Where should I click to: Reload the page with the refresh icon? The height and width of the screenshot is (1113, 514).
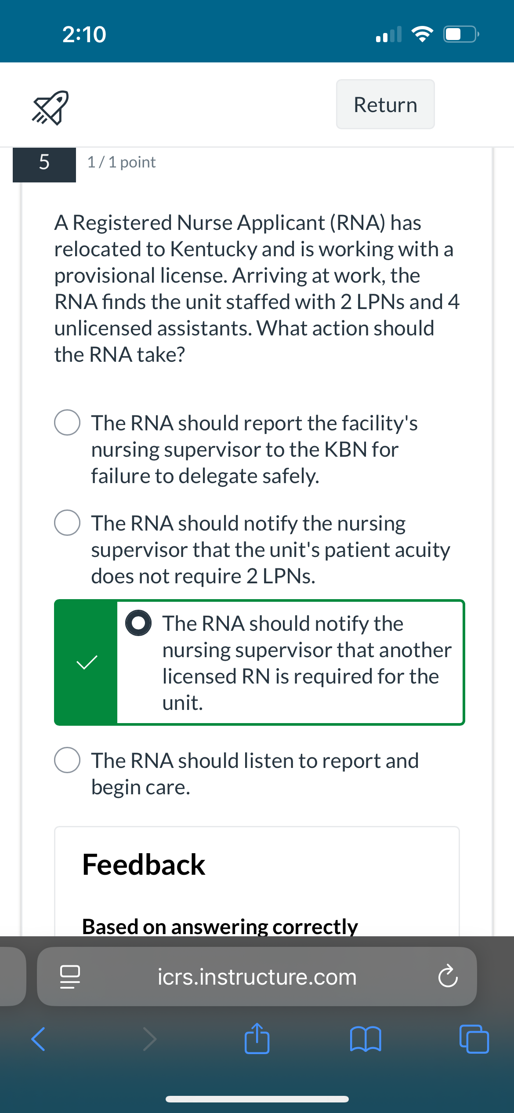click(x=448, y=976)
